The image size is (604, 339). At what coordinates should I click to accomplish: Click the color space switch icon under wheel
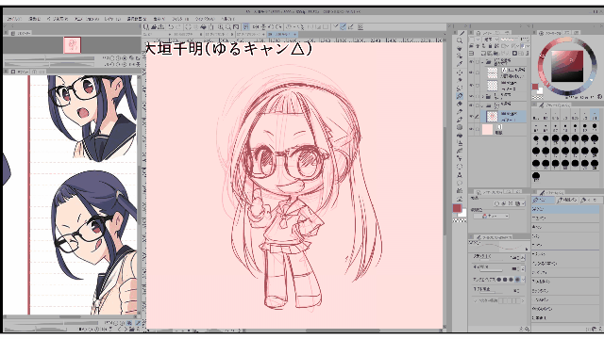pyautogui.click(x=600, y=97)
